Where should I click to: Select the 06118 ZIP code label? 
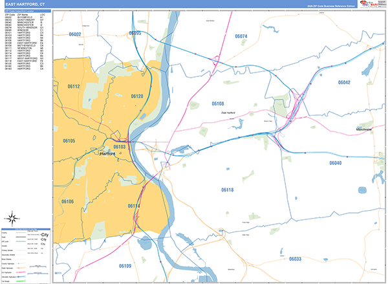coord(227,190)
